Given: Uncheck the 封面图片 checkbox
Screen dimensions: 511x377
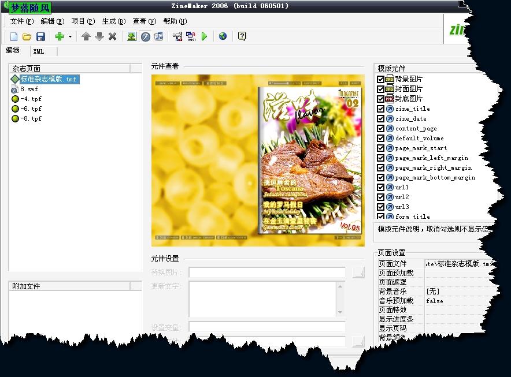Looking at the screenshot, I should click(x=380, y=89).
